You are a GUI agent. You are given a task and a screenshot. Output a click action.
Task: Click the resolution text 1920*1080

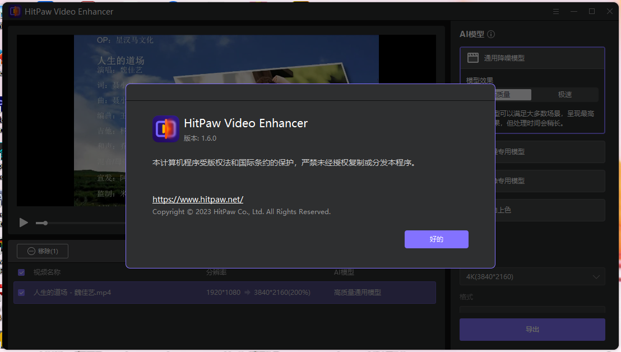[224, 293]
